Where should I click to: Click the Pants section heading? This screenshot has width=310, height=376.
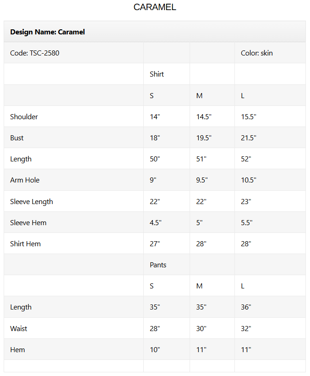coord(158,265)
